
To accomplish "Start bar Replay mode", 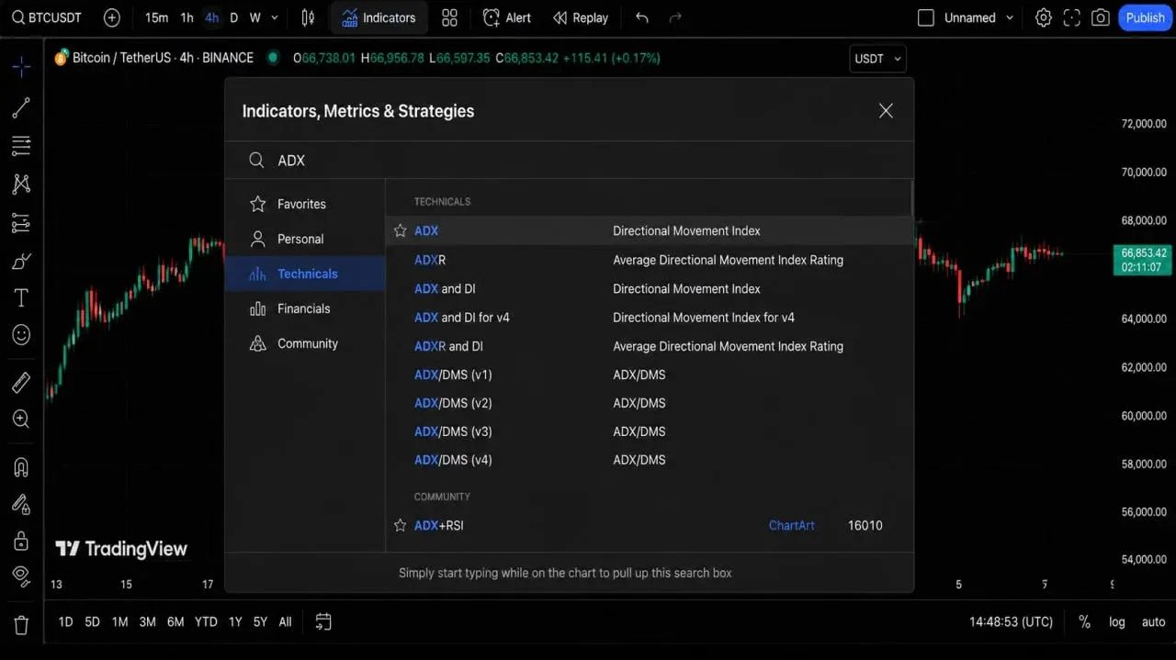I will coord(581,17).
